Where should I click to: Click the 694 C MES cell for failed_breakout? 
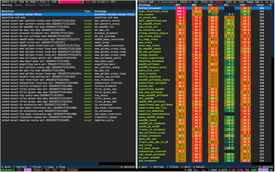point(181,8)
